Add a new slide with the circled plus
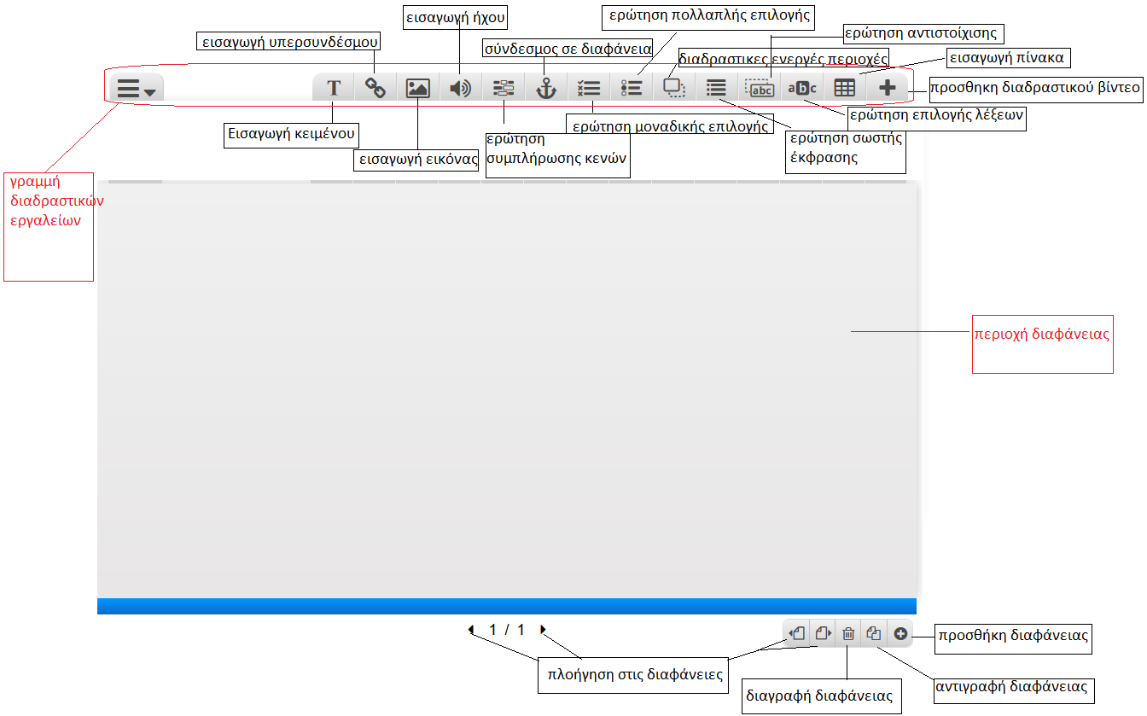This screenshot has height=716, width=1147. click(900, 633)
